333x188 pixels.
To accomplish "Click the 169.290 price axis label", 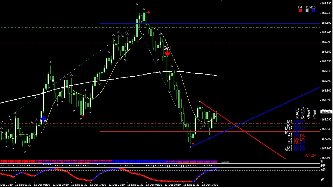I will point(327,42).
